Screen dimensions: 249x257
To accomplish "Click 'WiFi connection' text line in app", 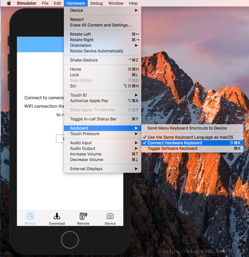I will (44, 106).
